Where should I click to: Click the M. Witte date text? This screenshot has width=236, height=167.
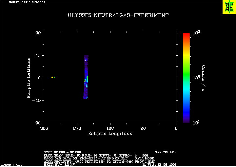pos(159,165)
